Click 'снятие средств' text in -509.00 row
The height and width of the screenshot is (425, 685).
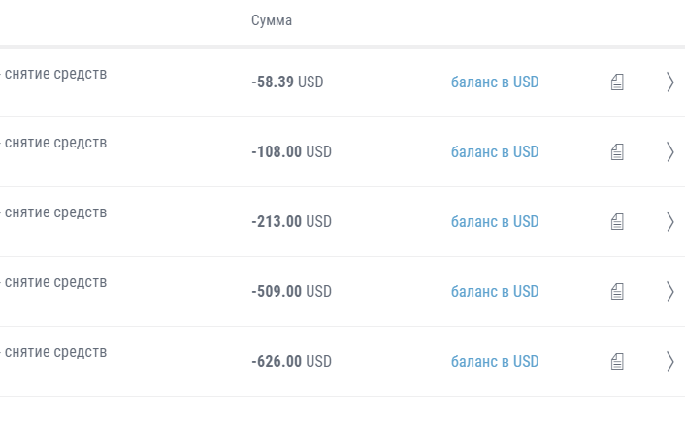tap(55, 282)
